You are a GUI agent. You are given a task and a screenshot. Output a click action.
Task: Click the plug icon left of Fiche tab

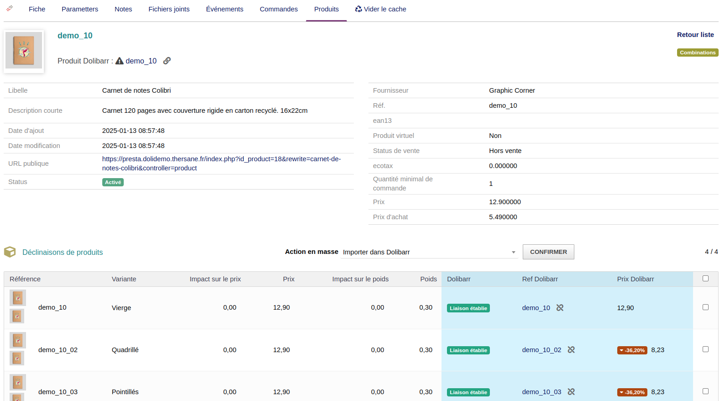click(10, 8)
